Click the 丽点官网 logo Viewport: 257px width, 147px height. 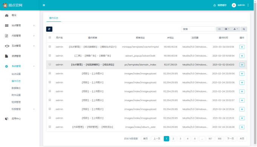pos(12,5)
